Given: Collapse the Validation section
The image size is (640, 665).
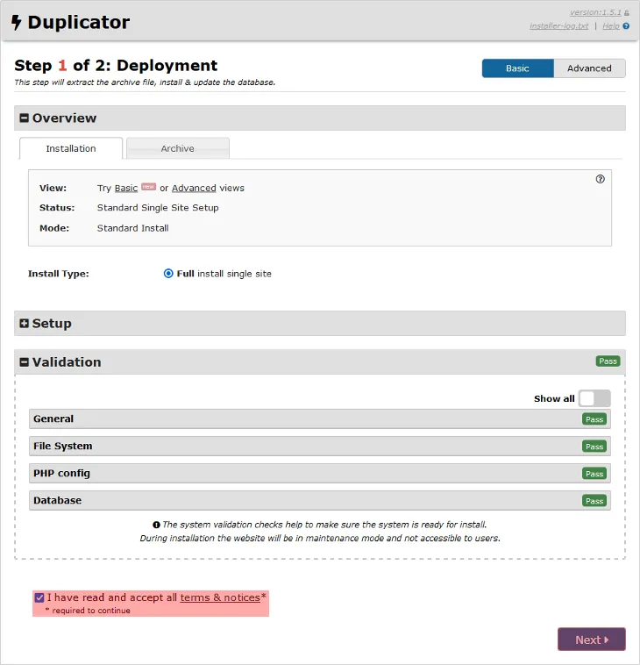Looking at the screenshot, I should click(320, 361).
